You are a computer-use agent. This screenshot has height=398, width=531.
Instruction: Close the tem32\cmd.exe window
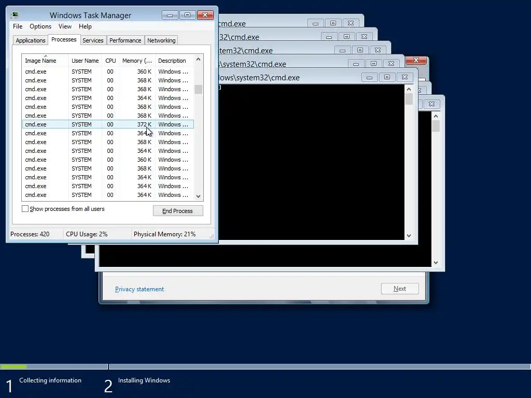378,50
